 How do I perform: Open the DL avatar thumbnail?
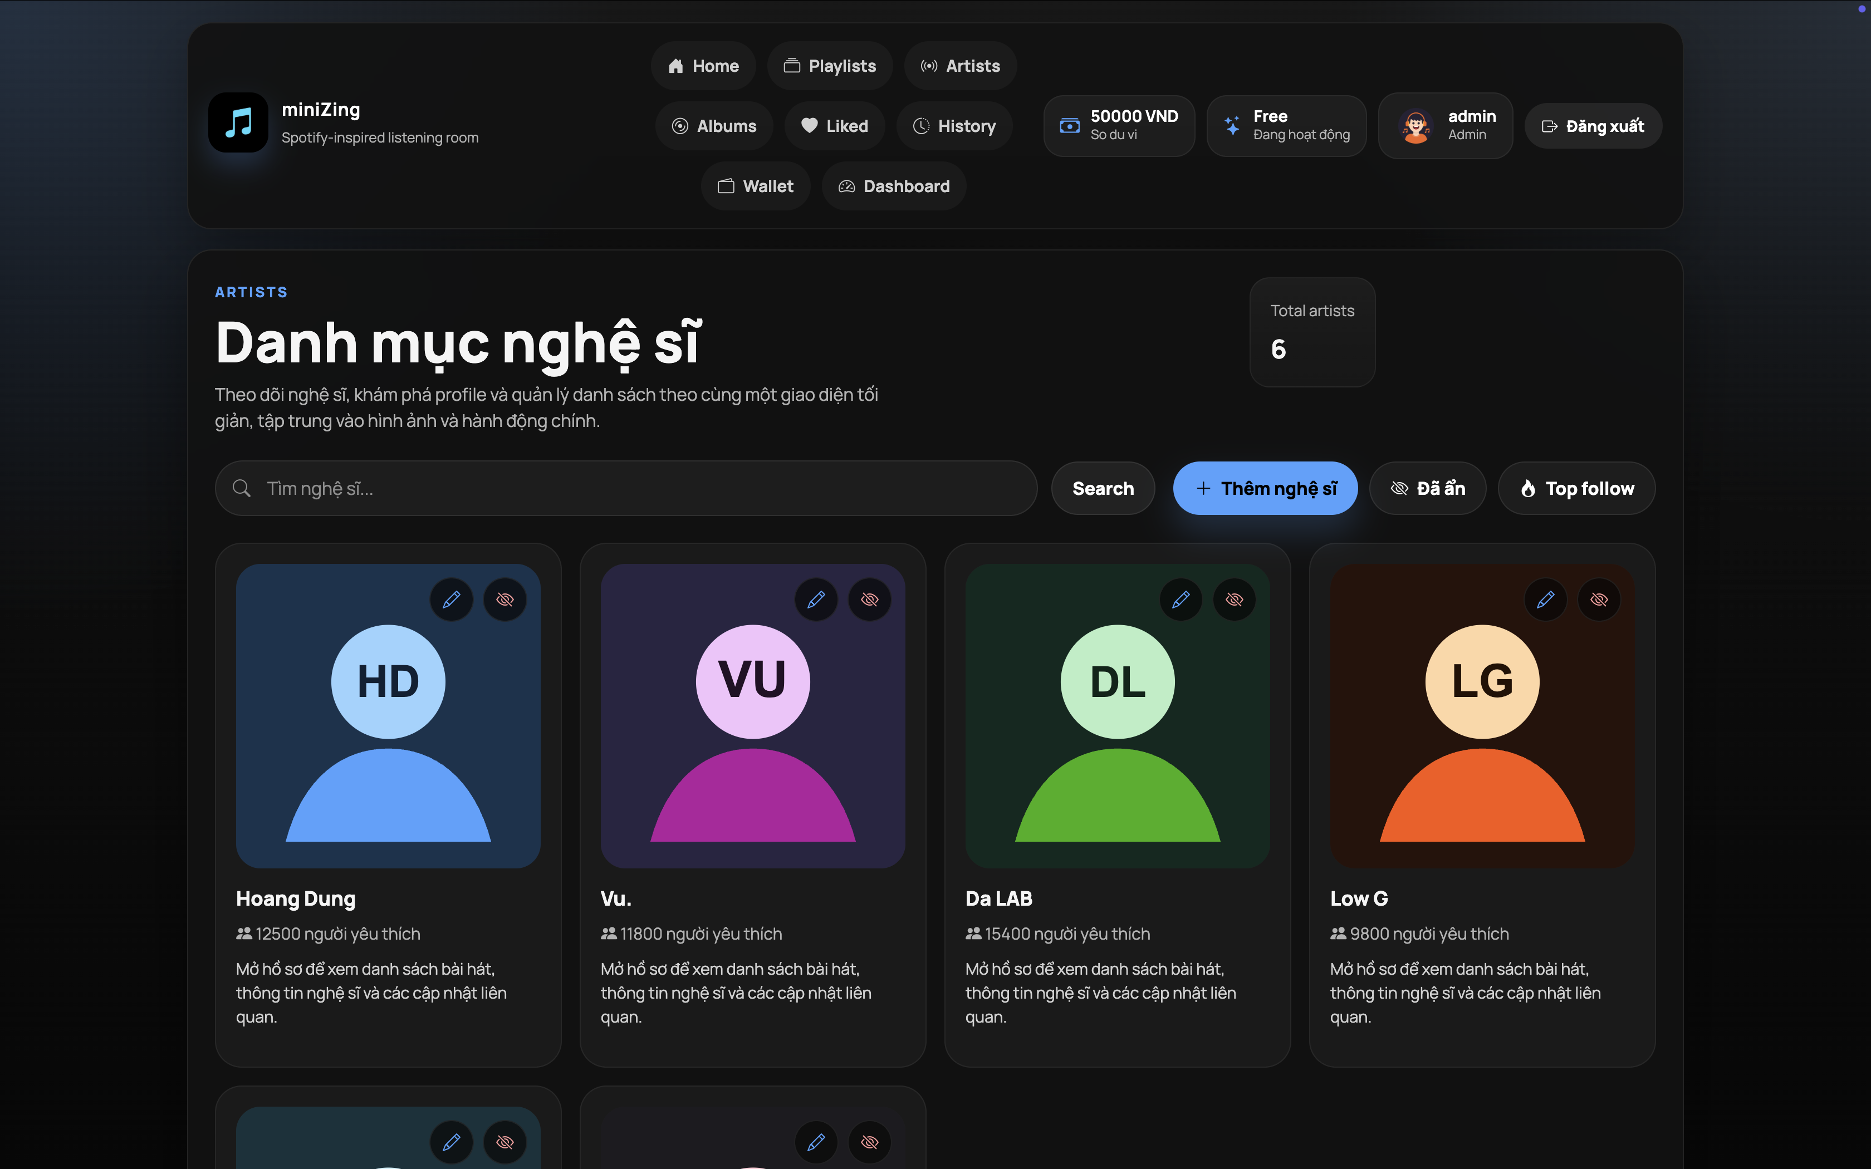pyautogui.click(x=1118, y=716)
